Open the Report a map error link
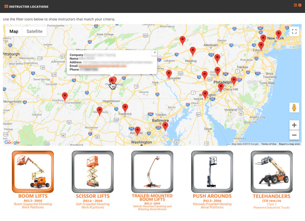 [x=289, y=144]
